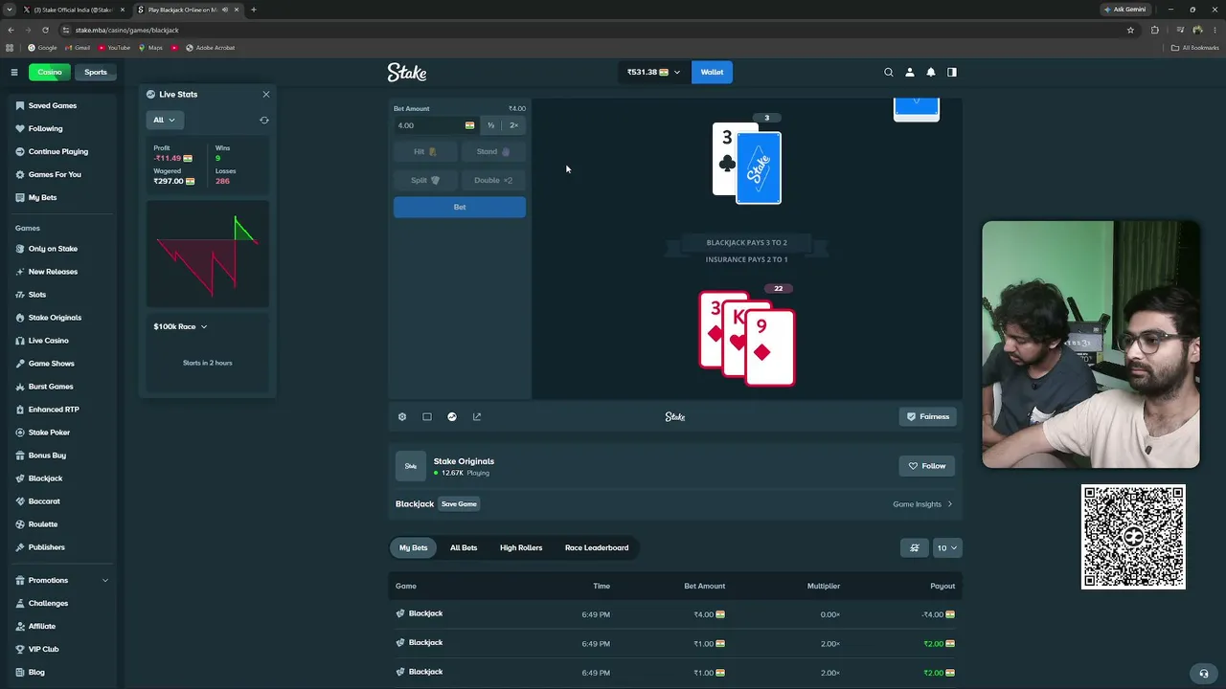The width and height of the screenshot is (1226, 689).
Task: Click the Split button
Action: (425, 180)
